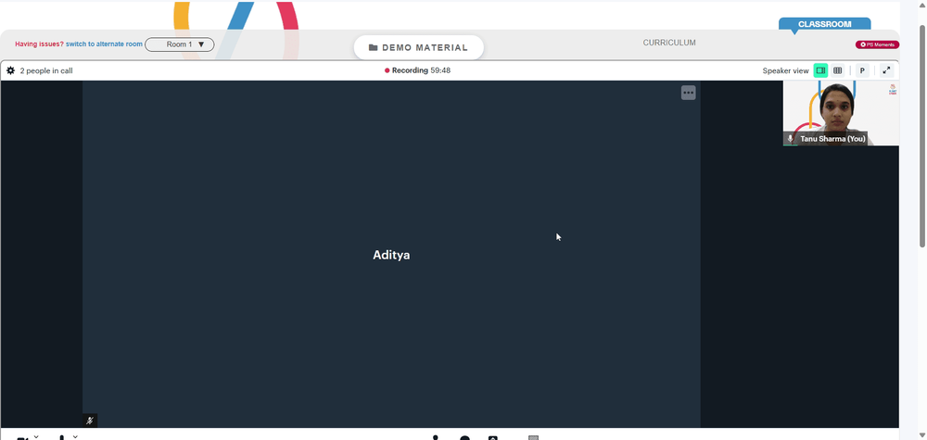Open call settings gear icon
The image size is (927, 440).
(10, 70)
